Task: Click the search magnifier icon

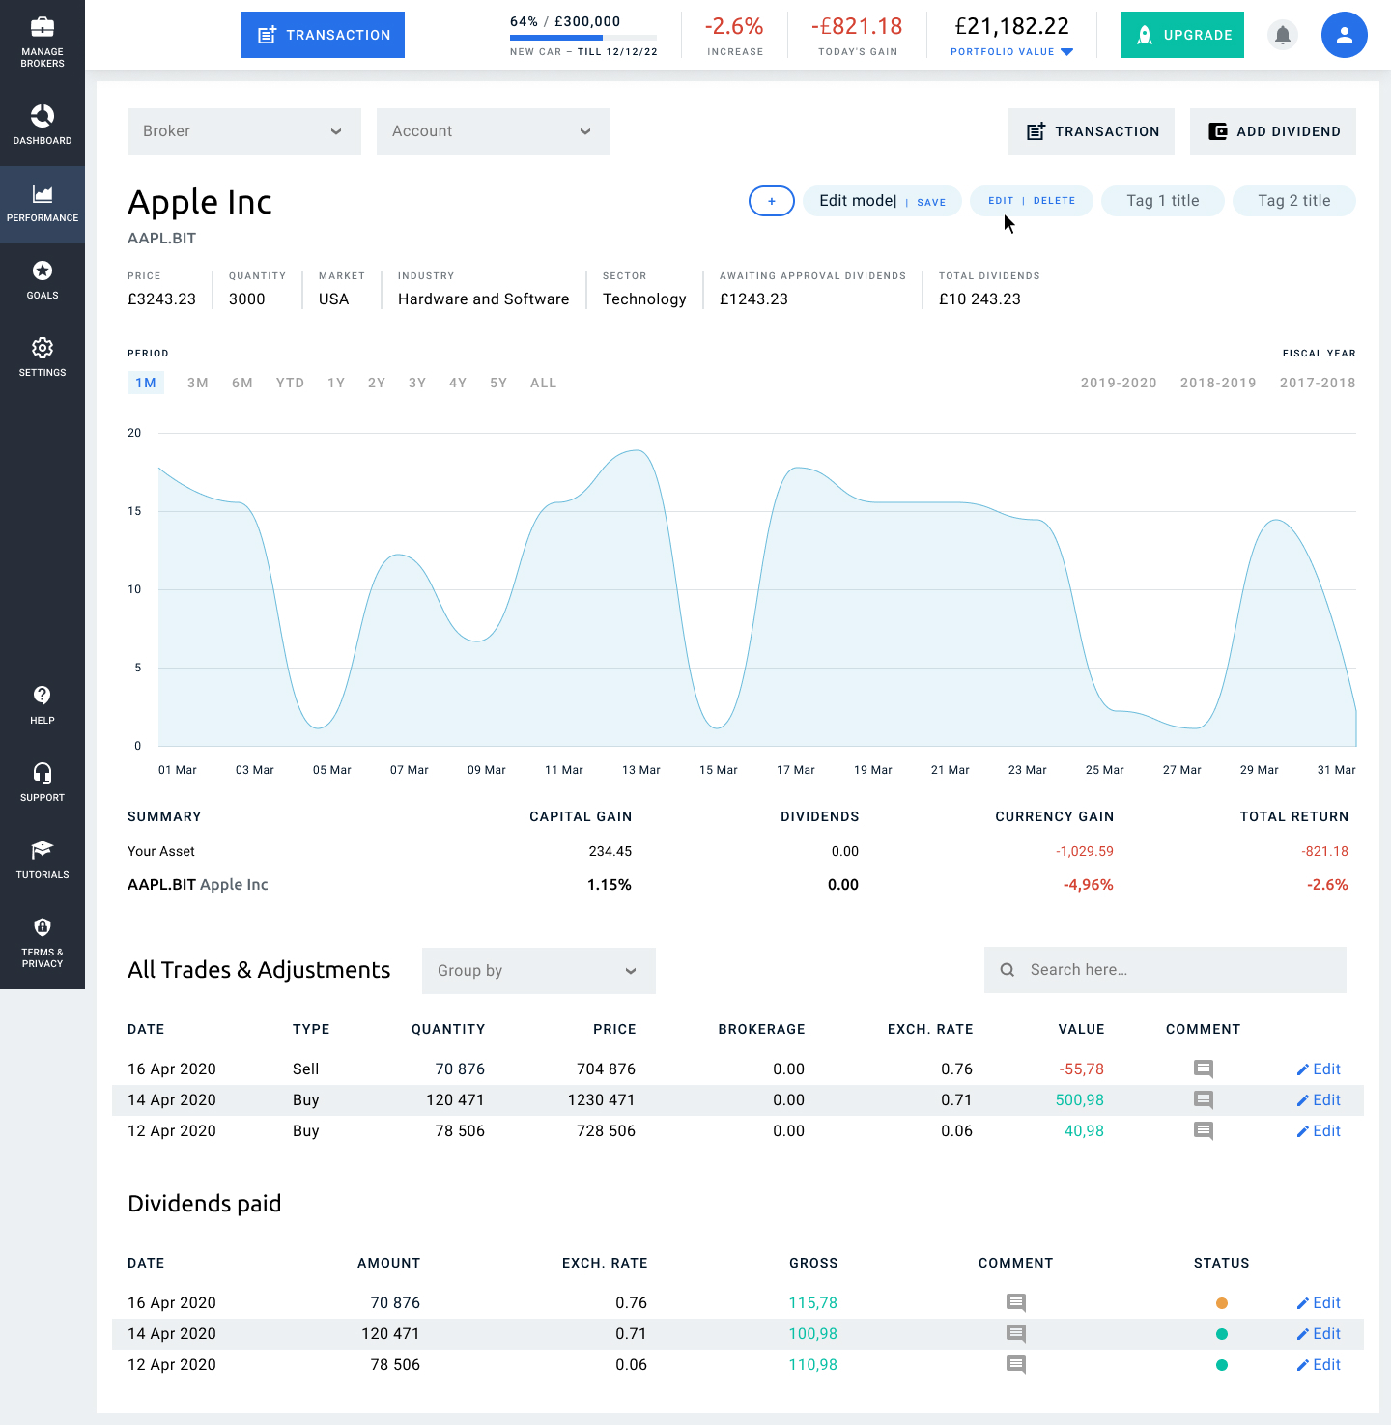Action: tap(1008, 970)
